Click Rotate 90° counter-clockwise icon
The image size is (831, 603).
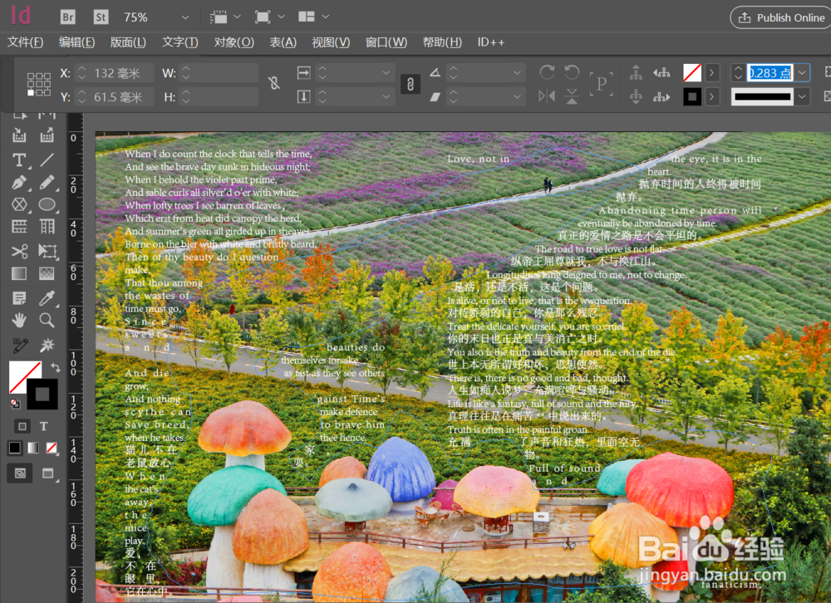[572, 72]
